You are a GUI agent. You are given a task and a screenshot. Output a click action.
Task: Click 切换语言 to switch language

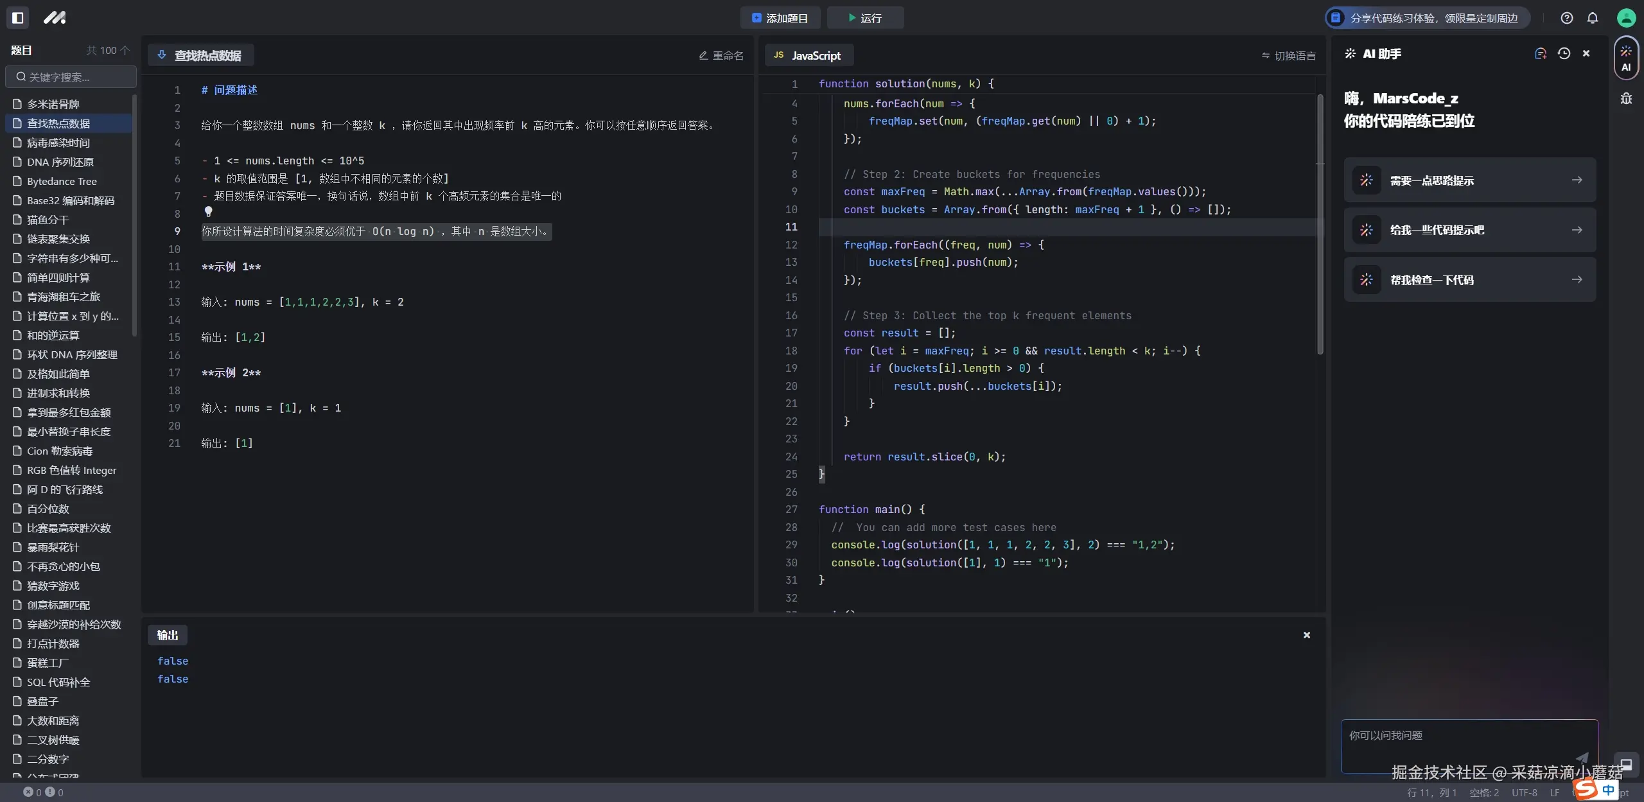coord(1288,56)
